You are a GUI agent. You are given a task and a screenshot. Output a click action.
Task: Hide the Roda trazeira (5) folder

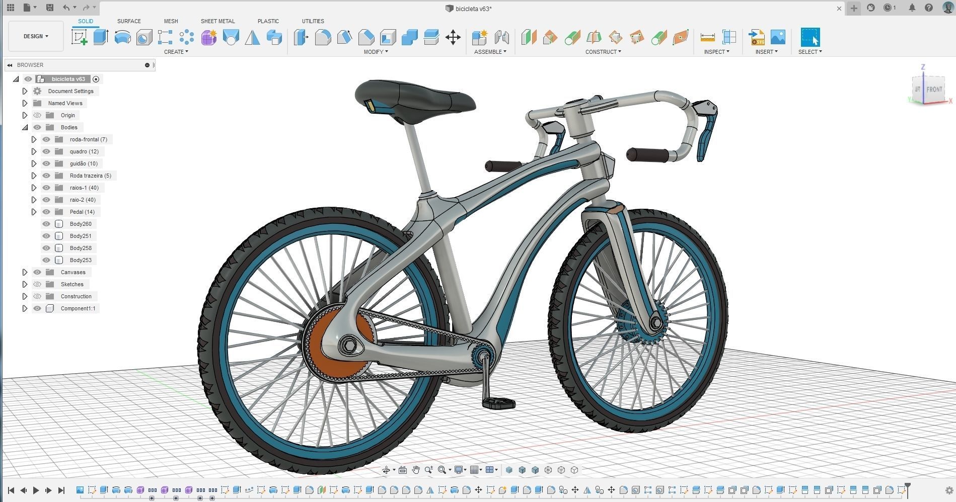[46, 176]
